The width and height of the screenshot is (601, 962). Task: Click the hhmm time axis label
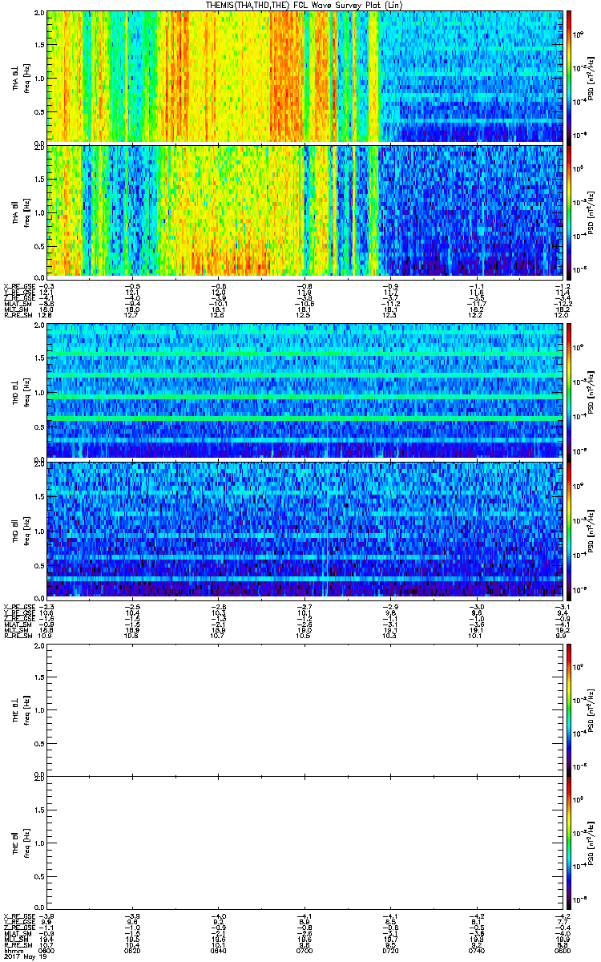pyautogui.click(x=12, y=950)
